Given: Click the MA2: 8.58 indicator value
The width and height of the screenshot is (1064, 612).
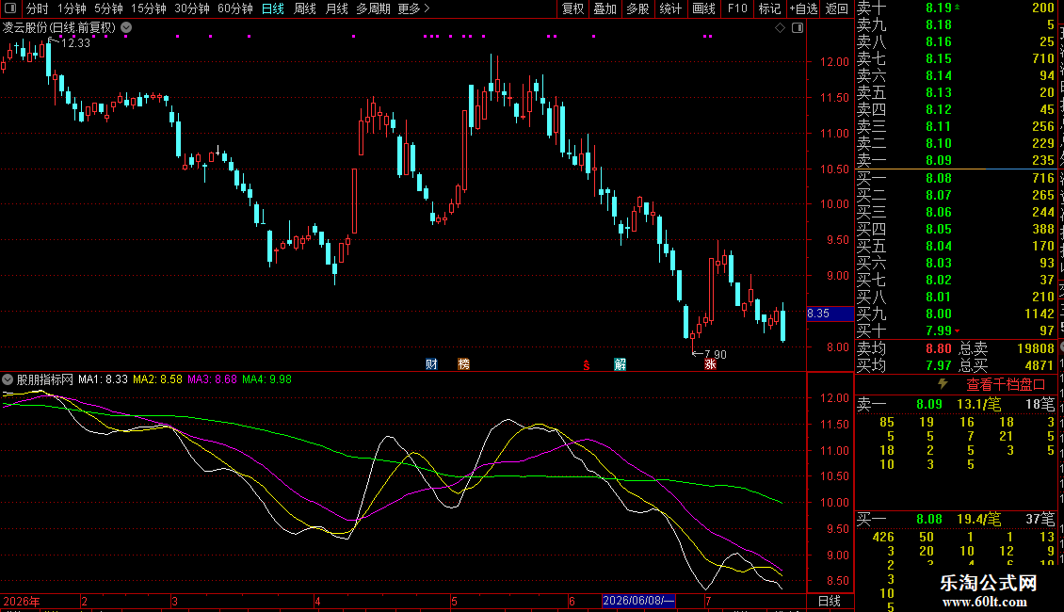Looking at the screenshot, I should [157, 379].
